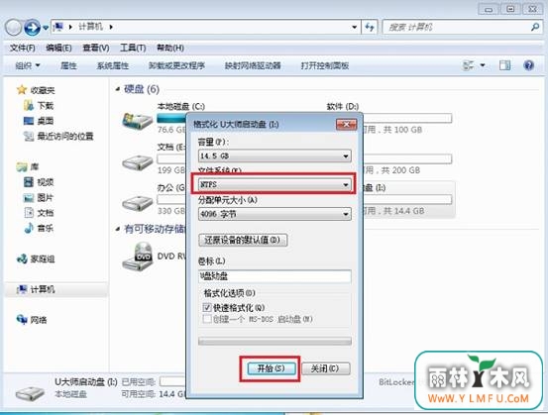Screen dimensions: 548x415
Task: Open the 容量 capacity dropdown
Action: pyautogui.click(x=274, y=156)
